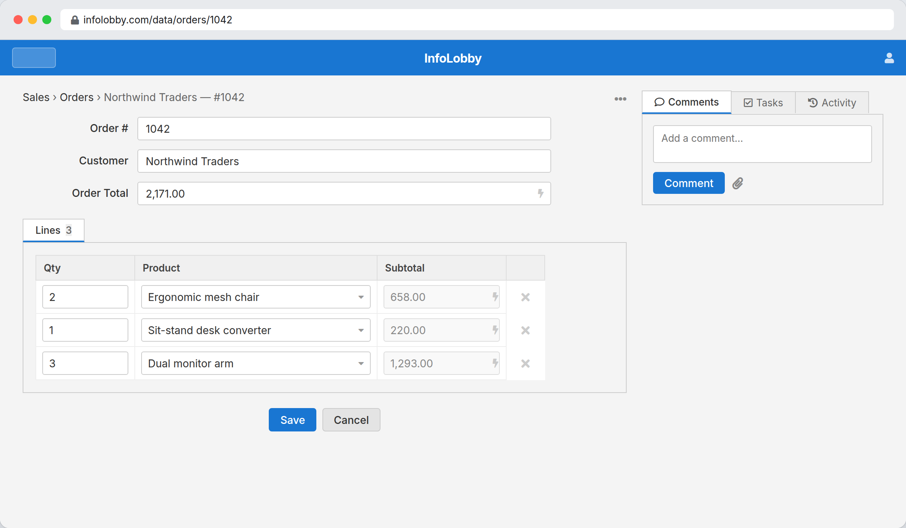Click the Qty column header
Viewport: 906px width, 528px height.
85,268
